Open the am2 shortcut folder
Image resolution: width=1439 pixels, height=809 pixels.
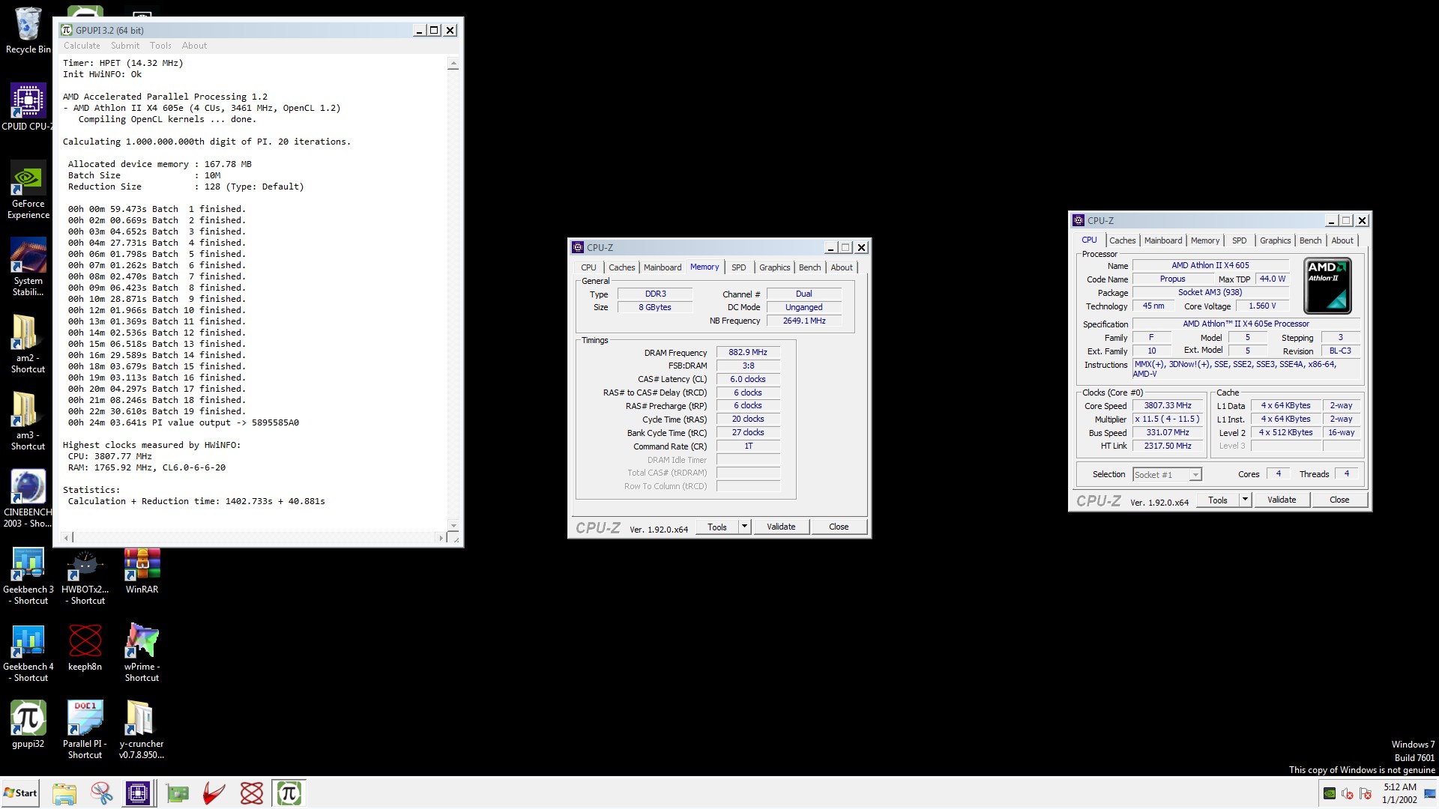28,345
